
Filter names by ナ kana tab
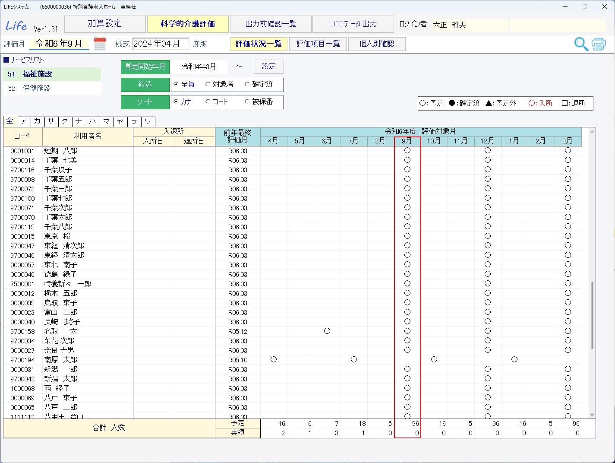point(79,121)
